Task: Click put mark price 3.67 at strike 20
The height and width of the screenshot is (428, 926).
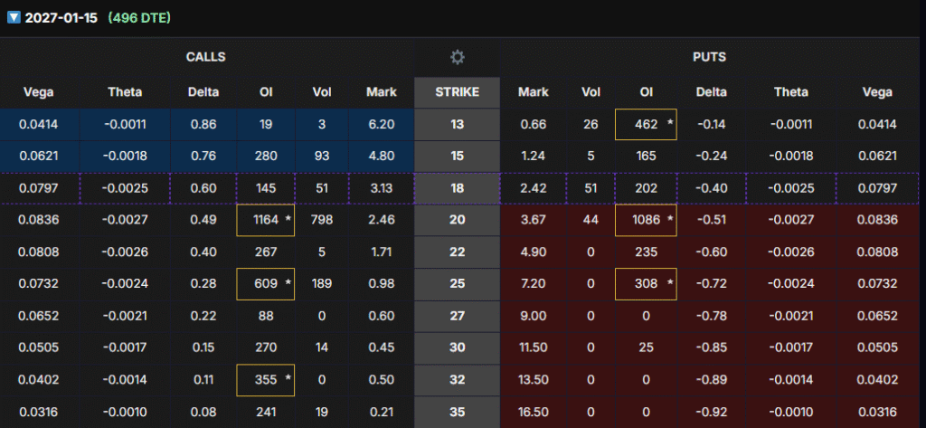Action: (534, 220)
